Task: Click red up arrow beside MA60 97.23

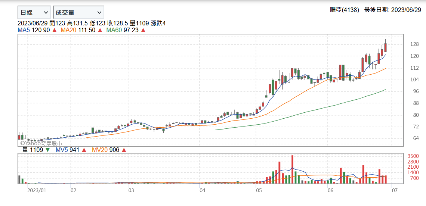Action: [x=143, y=30]
